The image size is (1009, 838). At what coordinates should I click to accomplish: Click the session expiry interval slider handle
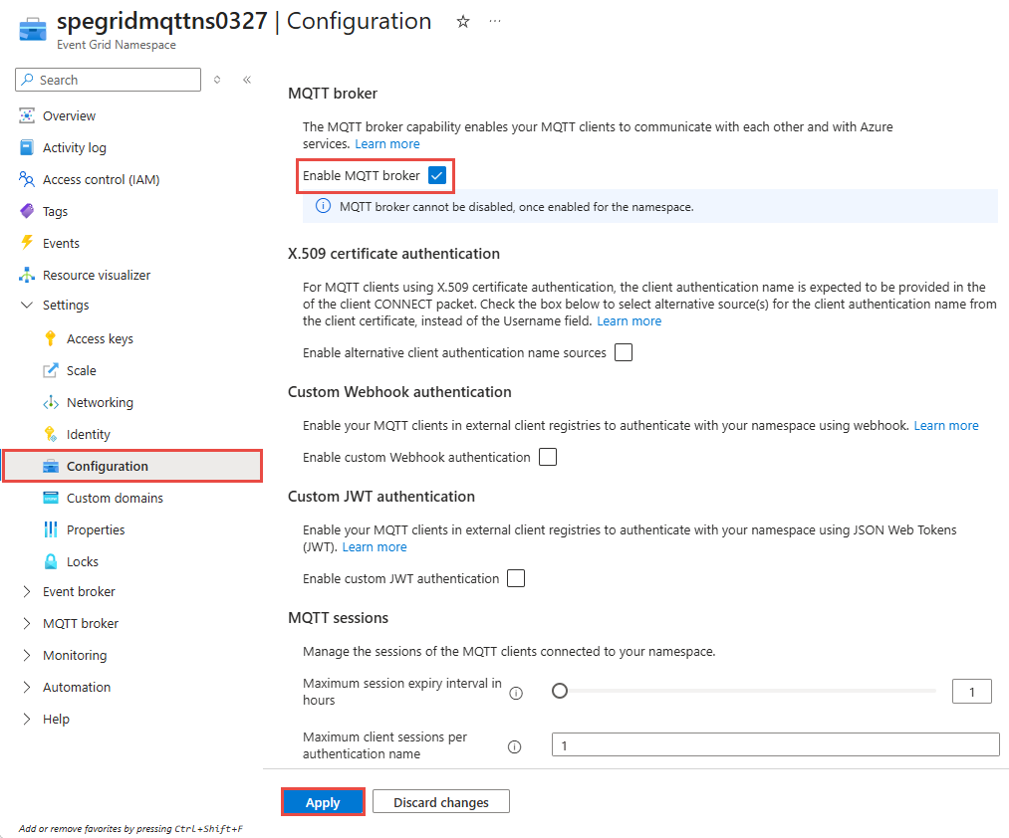point(560,691)
